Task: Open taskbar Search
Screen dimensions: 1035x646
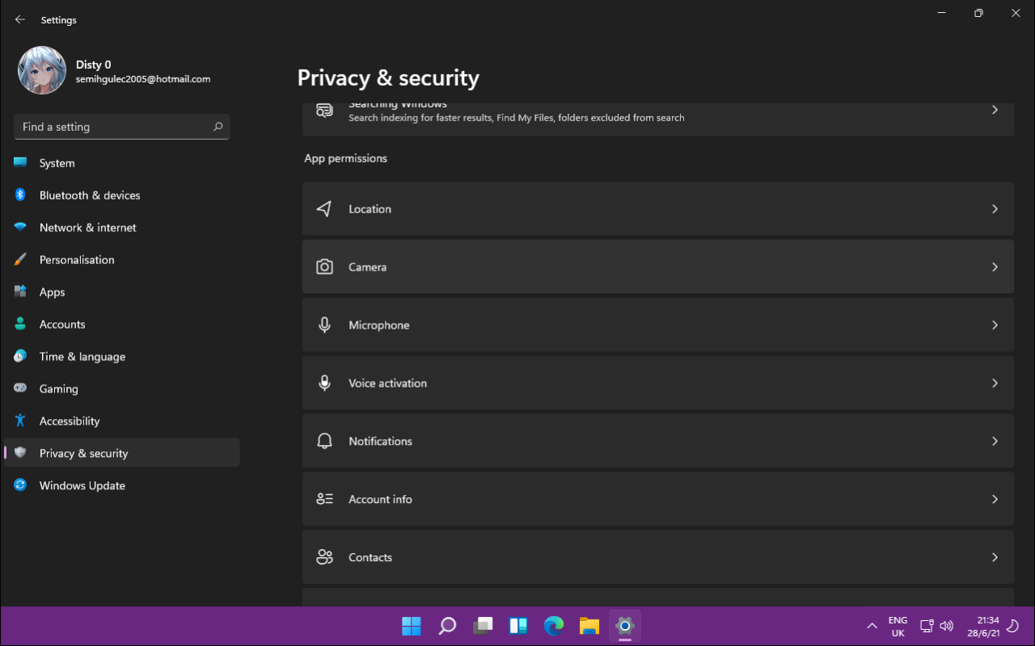Action: click(x=447, y=626)
